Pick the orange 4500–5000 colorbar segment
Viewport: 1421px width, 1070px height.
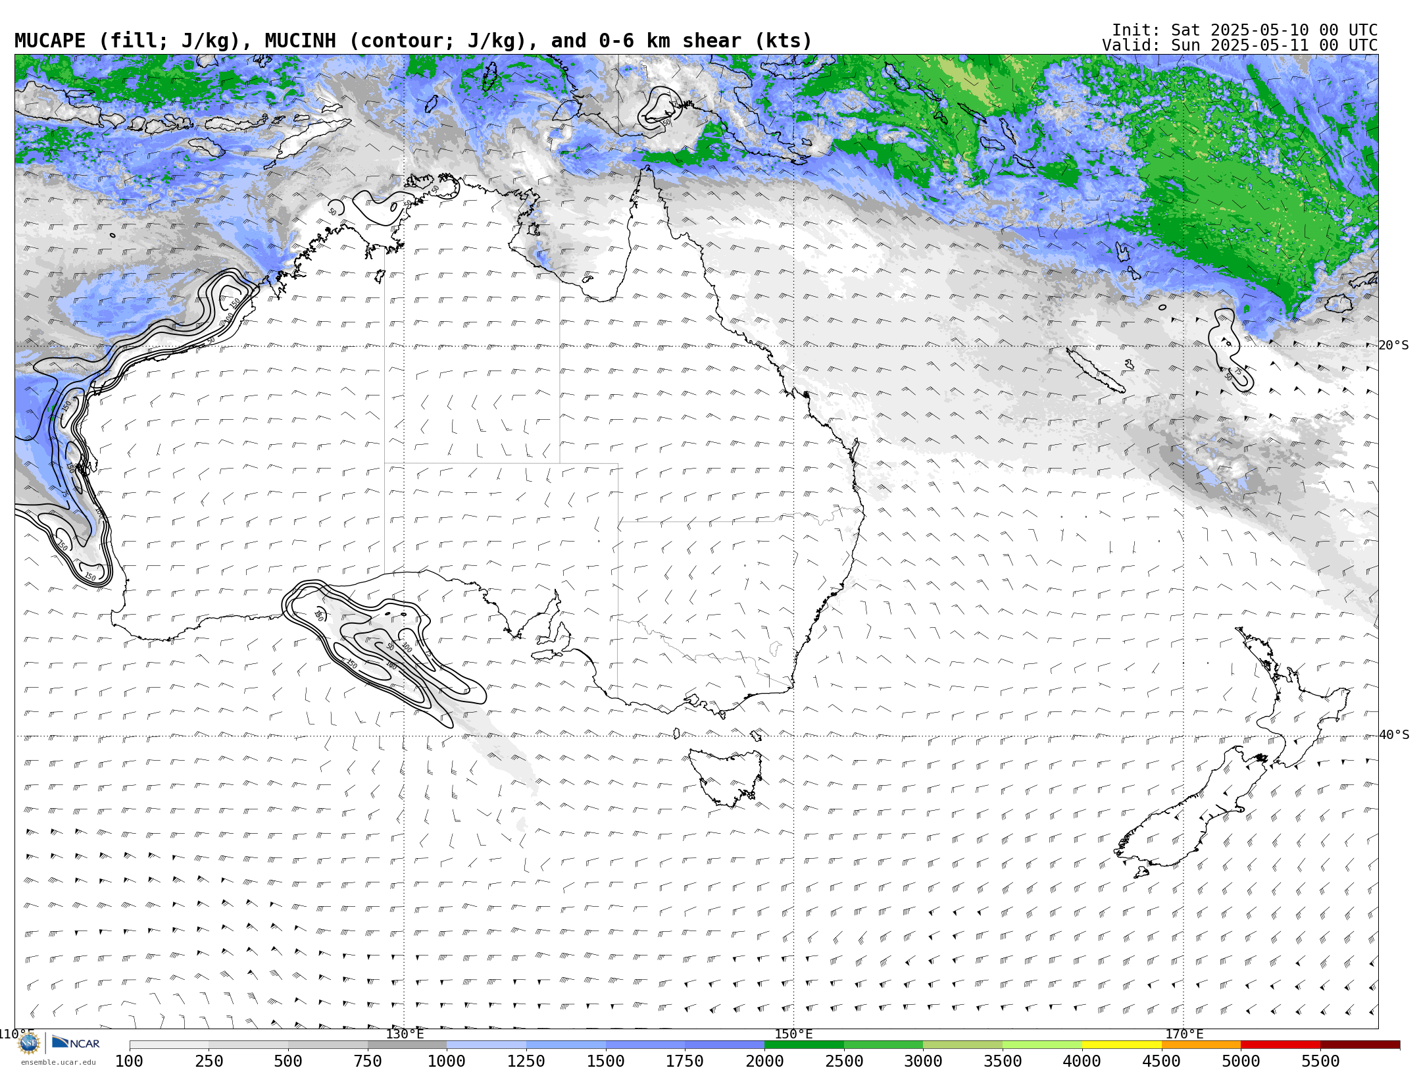click(x=1201, y=1045)
